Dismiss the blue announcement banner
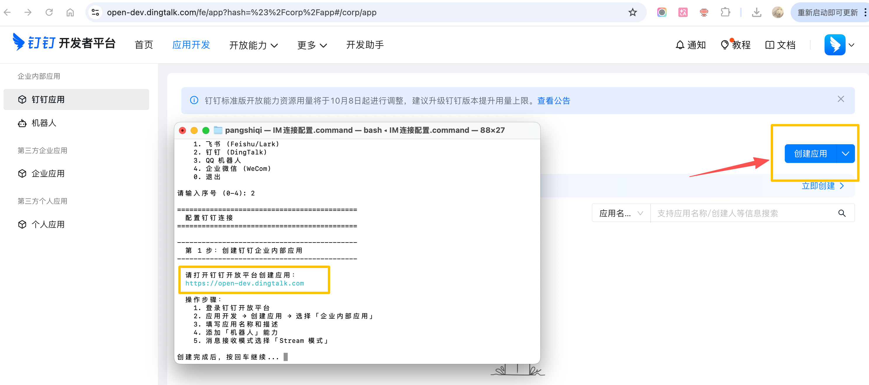869x385 pixels. [840, 99]
